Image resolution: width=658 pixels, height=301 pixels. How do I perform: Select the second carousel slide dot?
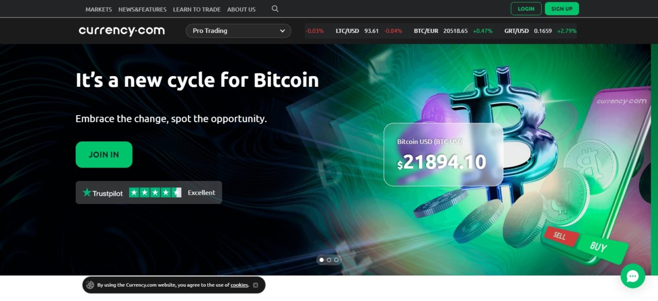click(329, 260)
